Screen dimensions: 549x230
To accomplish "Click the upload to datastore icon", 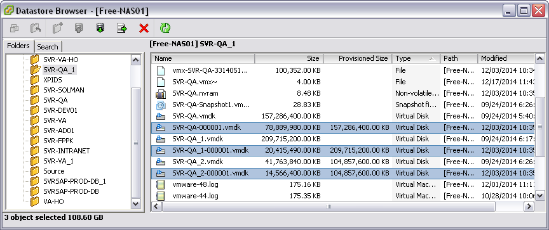I will point(79,29).
